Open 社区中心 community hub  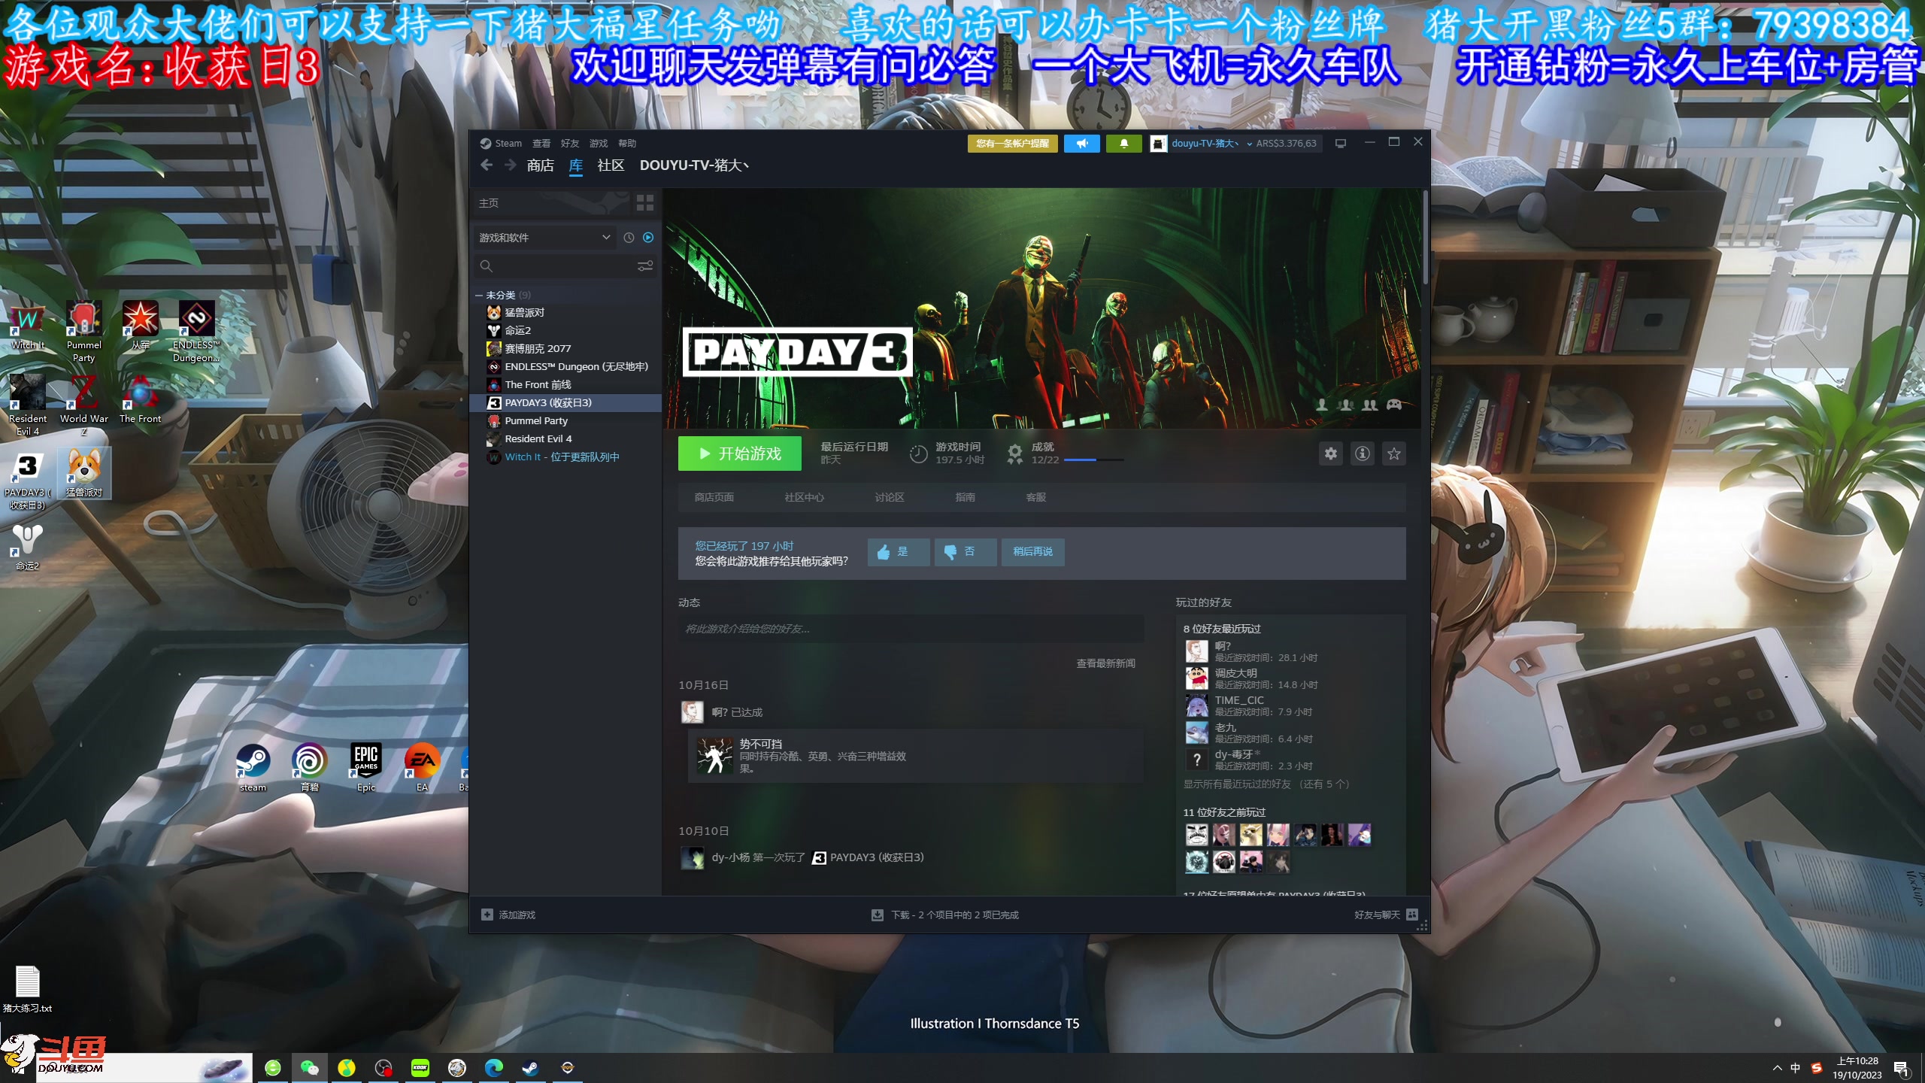pyautogui.click(x=804, y=497)
